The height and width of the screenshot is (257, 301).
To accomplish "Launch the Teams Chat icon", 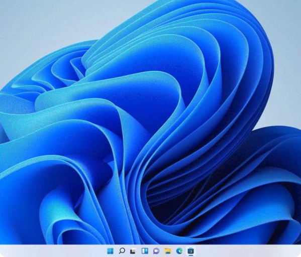I will (156, 251).
